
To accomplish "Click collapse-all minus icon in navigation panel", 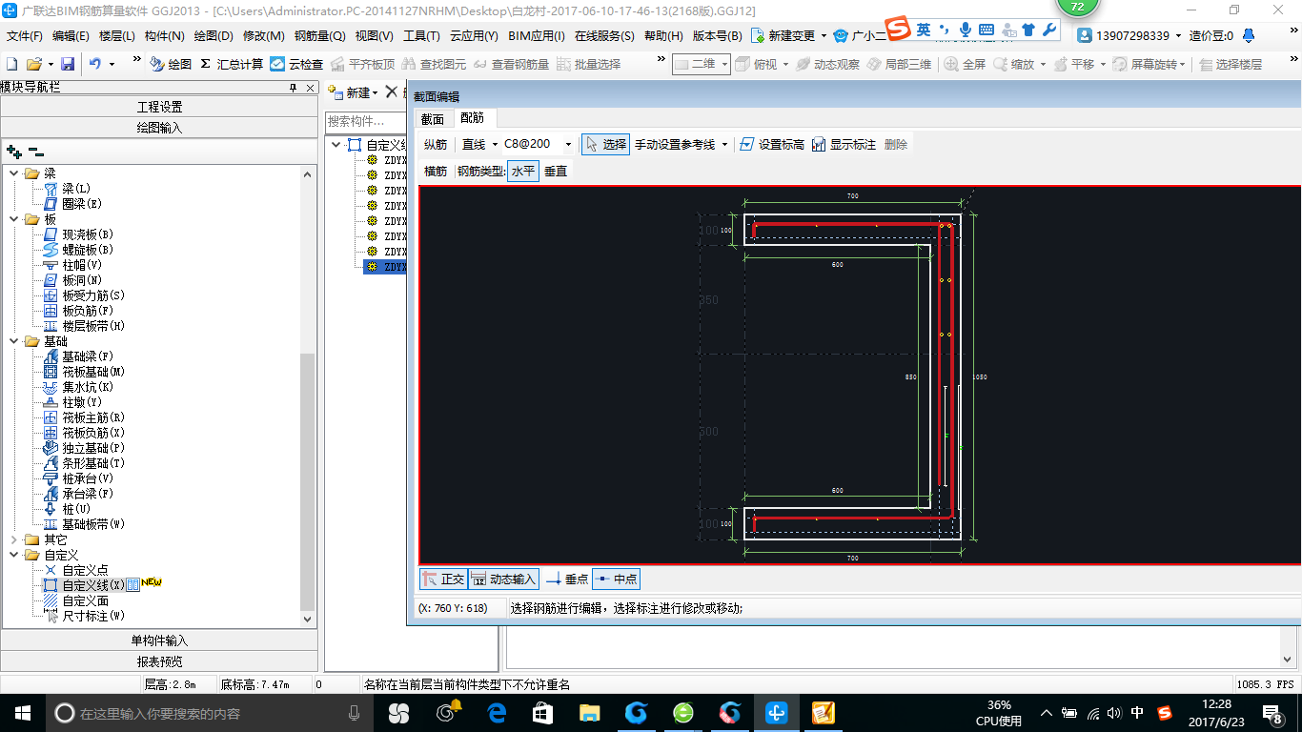I will coord(36,151).
